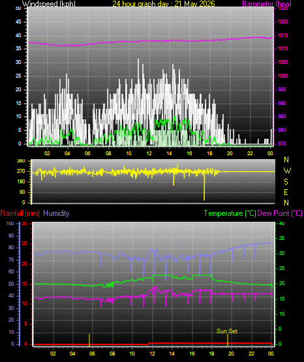The height and width of the screenshot is (362, 304).
Task: Select the 25 kph windspeed axis label
Action: [x=18, y=76]
